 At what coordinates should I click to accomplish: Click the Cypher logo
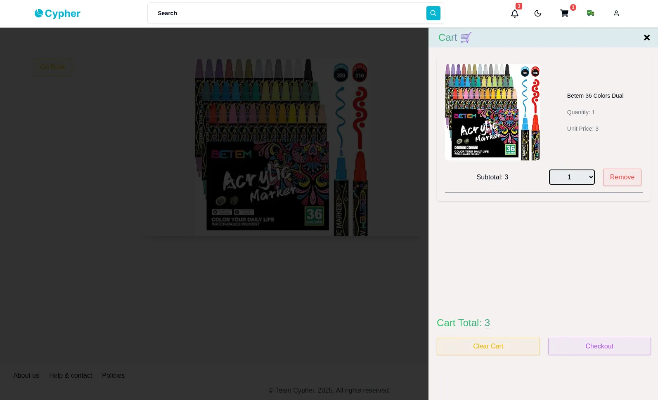57,14
